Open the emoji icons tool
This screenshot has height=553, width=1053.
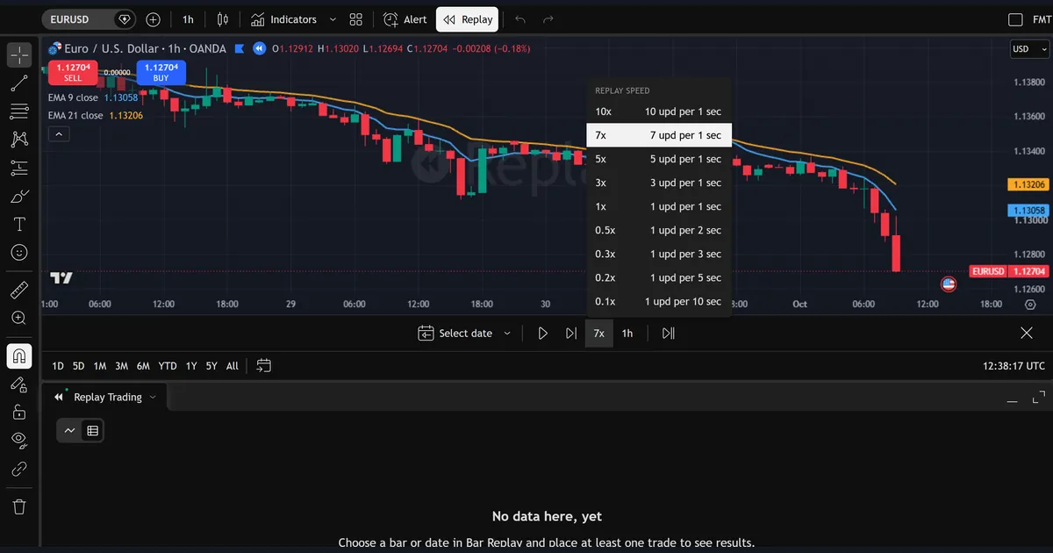pyautogui.click(x=19, y=252)
